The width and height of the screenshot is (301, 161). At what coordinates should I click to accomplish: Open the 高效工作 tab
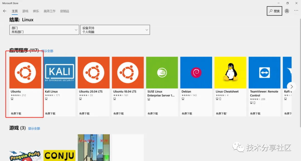tap(50, 11)
